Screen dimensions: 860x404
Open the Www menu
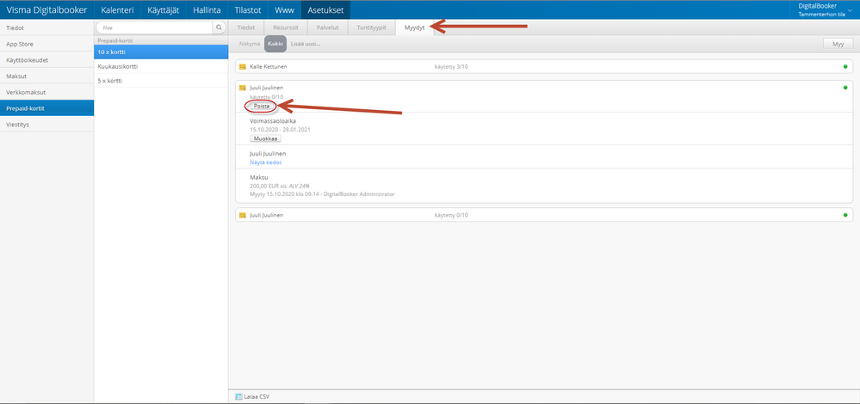[x=284, y=9]
